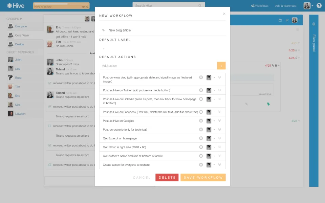The height and width of the screenshot is (203, 325).
Task: Open direct message with Dawson
Action: [x=20, y=114]
